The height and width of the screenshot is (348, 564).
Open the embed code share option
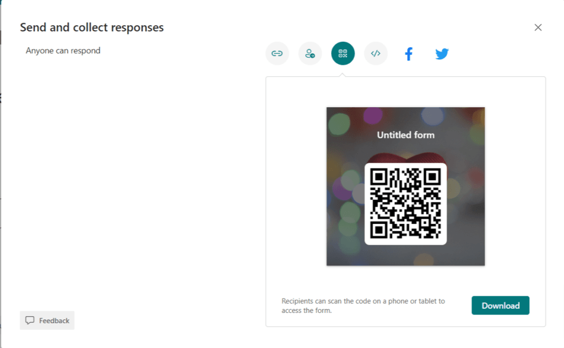tap(376, 53)
